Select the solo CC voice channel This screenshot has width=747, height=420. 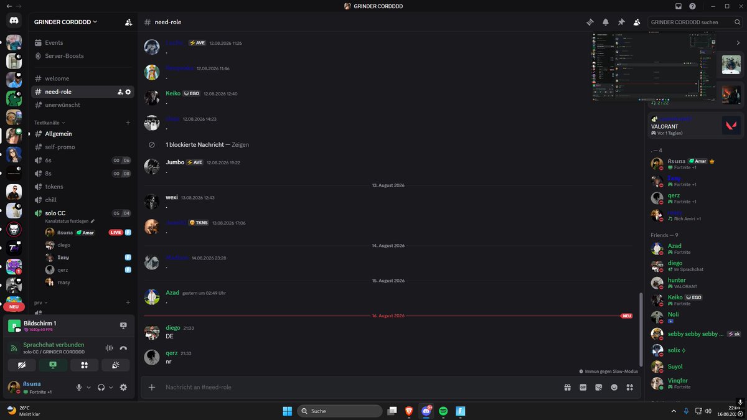tap(83, 213)
